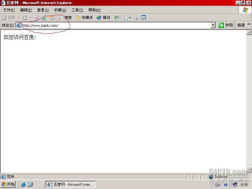Click the Stop loading icon
The image size is (252, 189).
[37, 18]
